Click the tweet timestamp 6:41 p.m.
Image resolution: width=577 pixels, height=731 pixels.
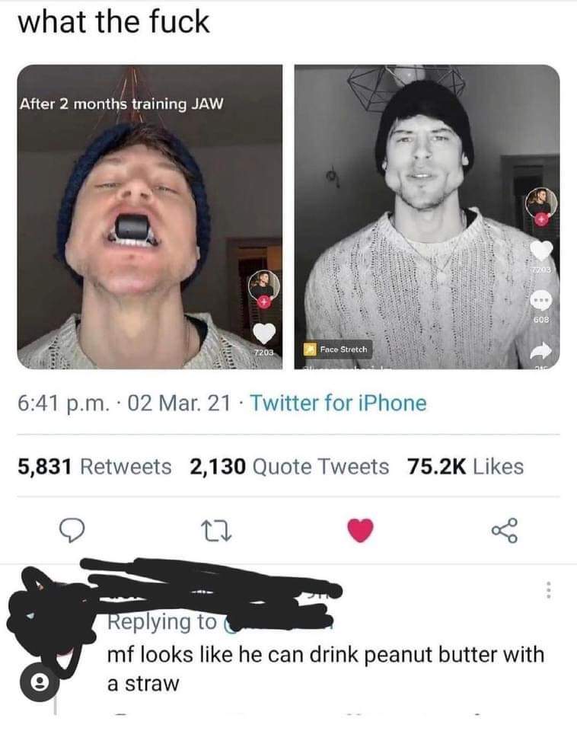(x=65, y=404)
